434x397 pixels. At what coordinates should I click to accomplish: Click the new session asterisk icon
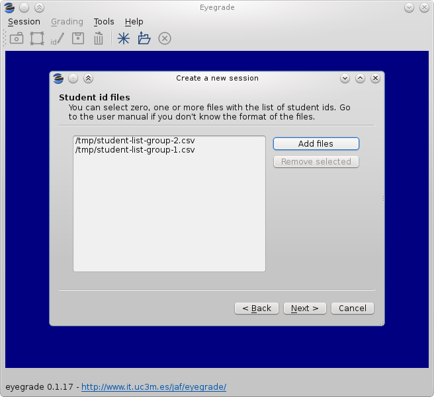coord(124,38)
